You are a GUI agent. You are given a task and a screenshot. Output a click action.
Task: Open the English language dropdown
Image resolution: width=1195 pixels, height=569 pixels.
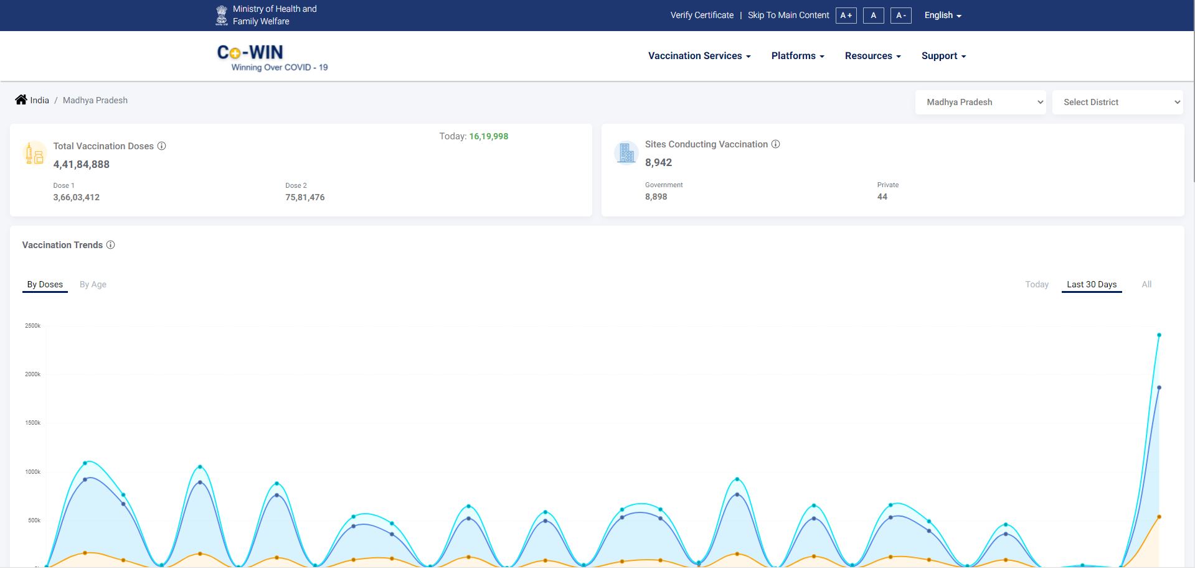(x=943, y=15)
